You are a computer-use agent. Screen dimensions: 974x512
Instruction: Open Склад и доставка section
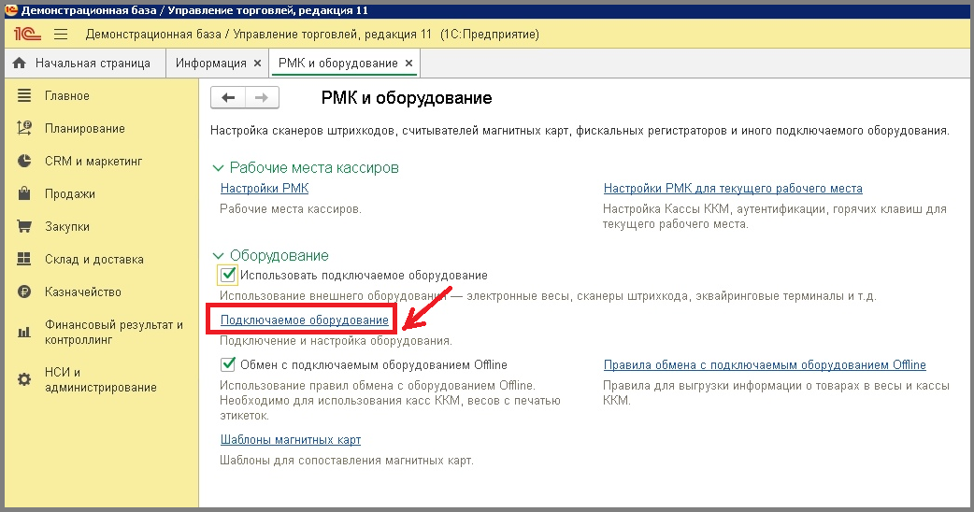coord(93,260)
